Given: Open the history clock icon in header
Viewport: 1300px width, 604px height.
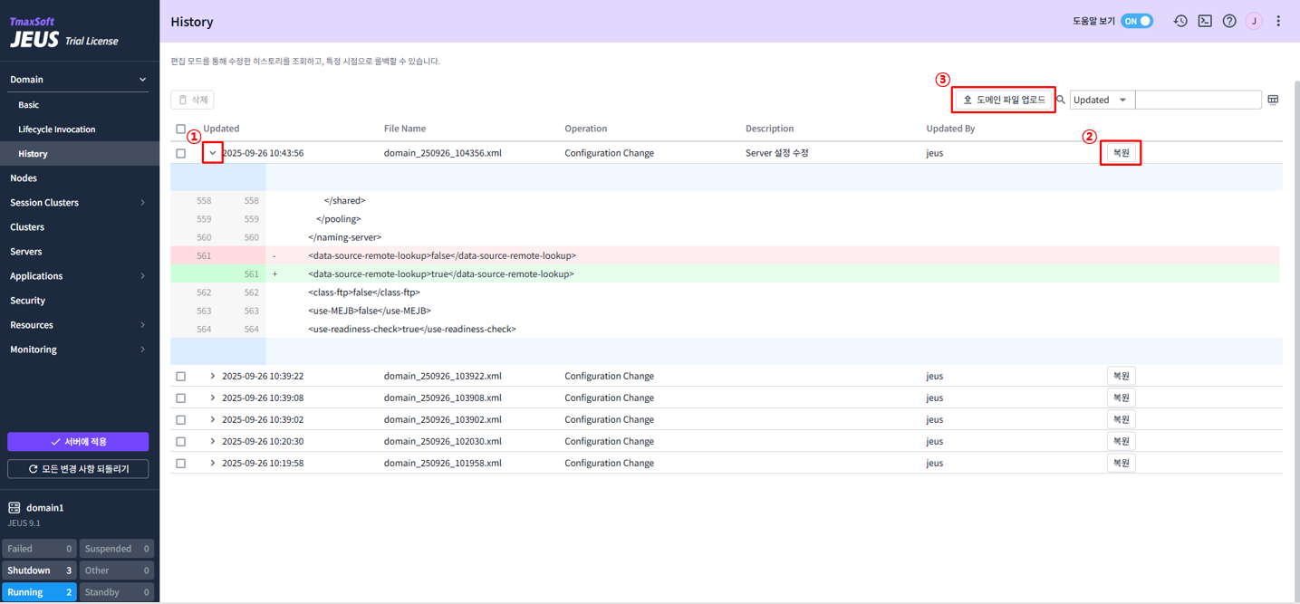Looking at the screenshot, I should (x=1180, y=21).
